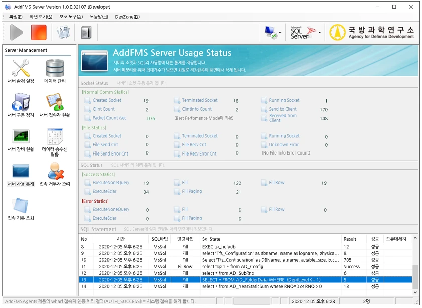The height and width of the screenshot is (308, 422).
Task: Open the network connection icon dropdown arrow
Action: [280, 33]
